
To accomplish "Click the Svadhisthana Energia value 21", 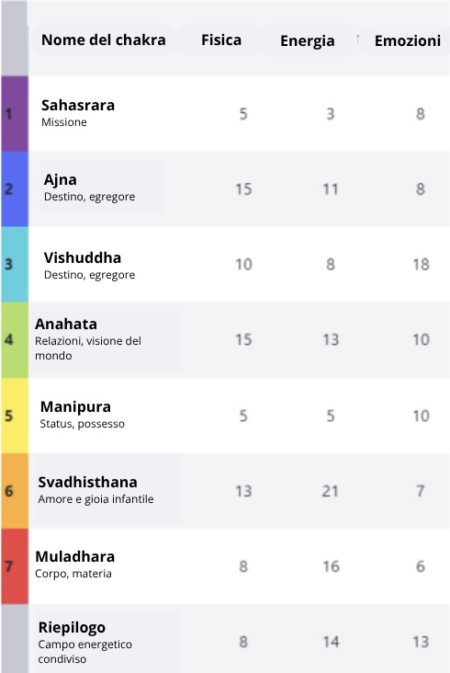I will click(x=331, y=491).
